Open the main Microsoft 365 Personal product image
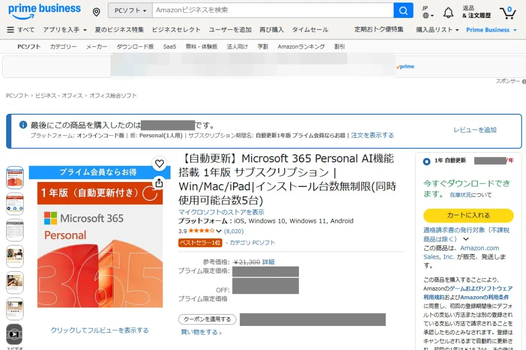The height and width of the screenshot is (350, 526). 100,237
